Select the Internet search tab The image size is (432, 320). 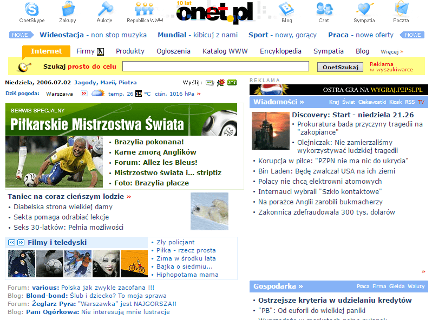coord(47,51)
